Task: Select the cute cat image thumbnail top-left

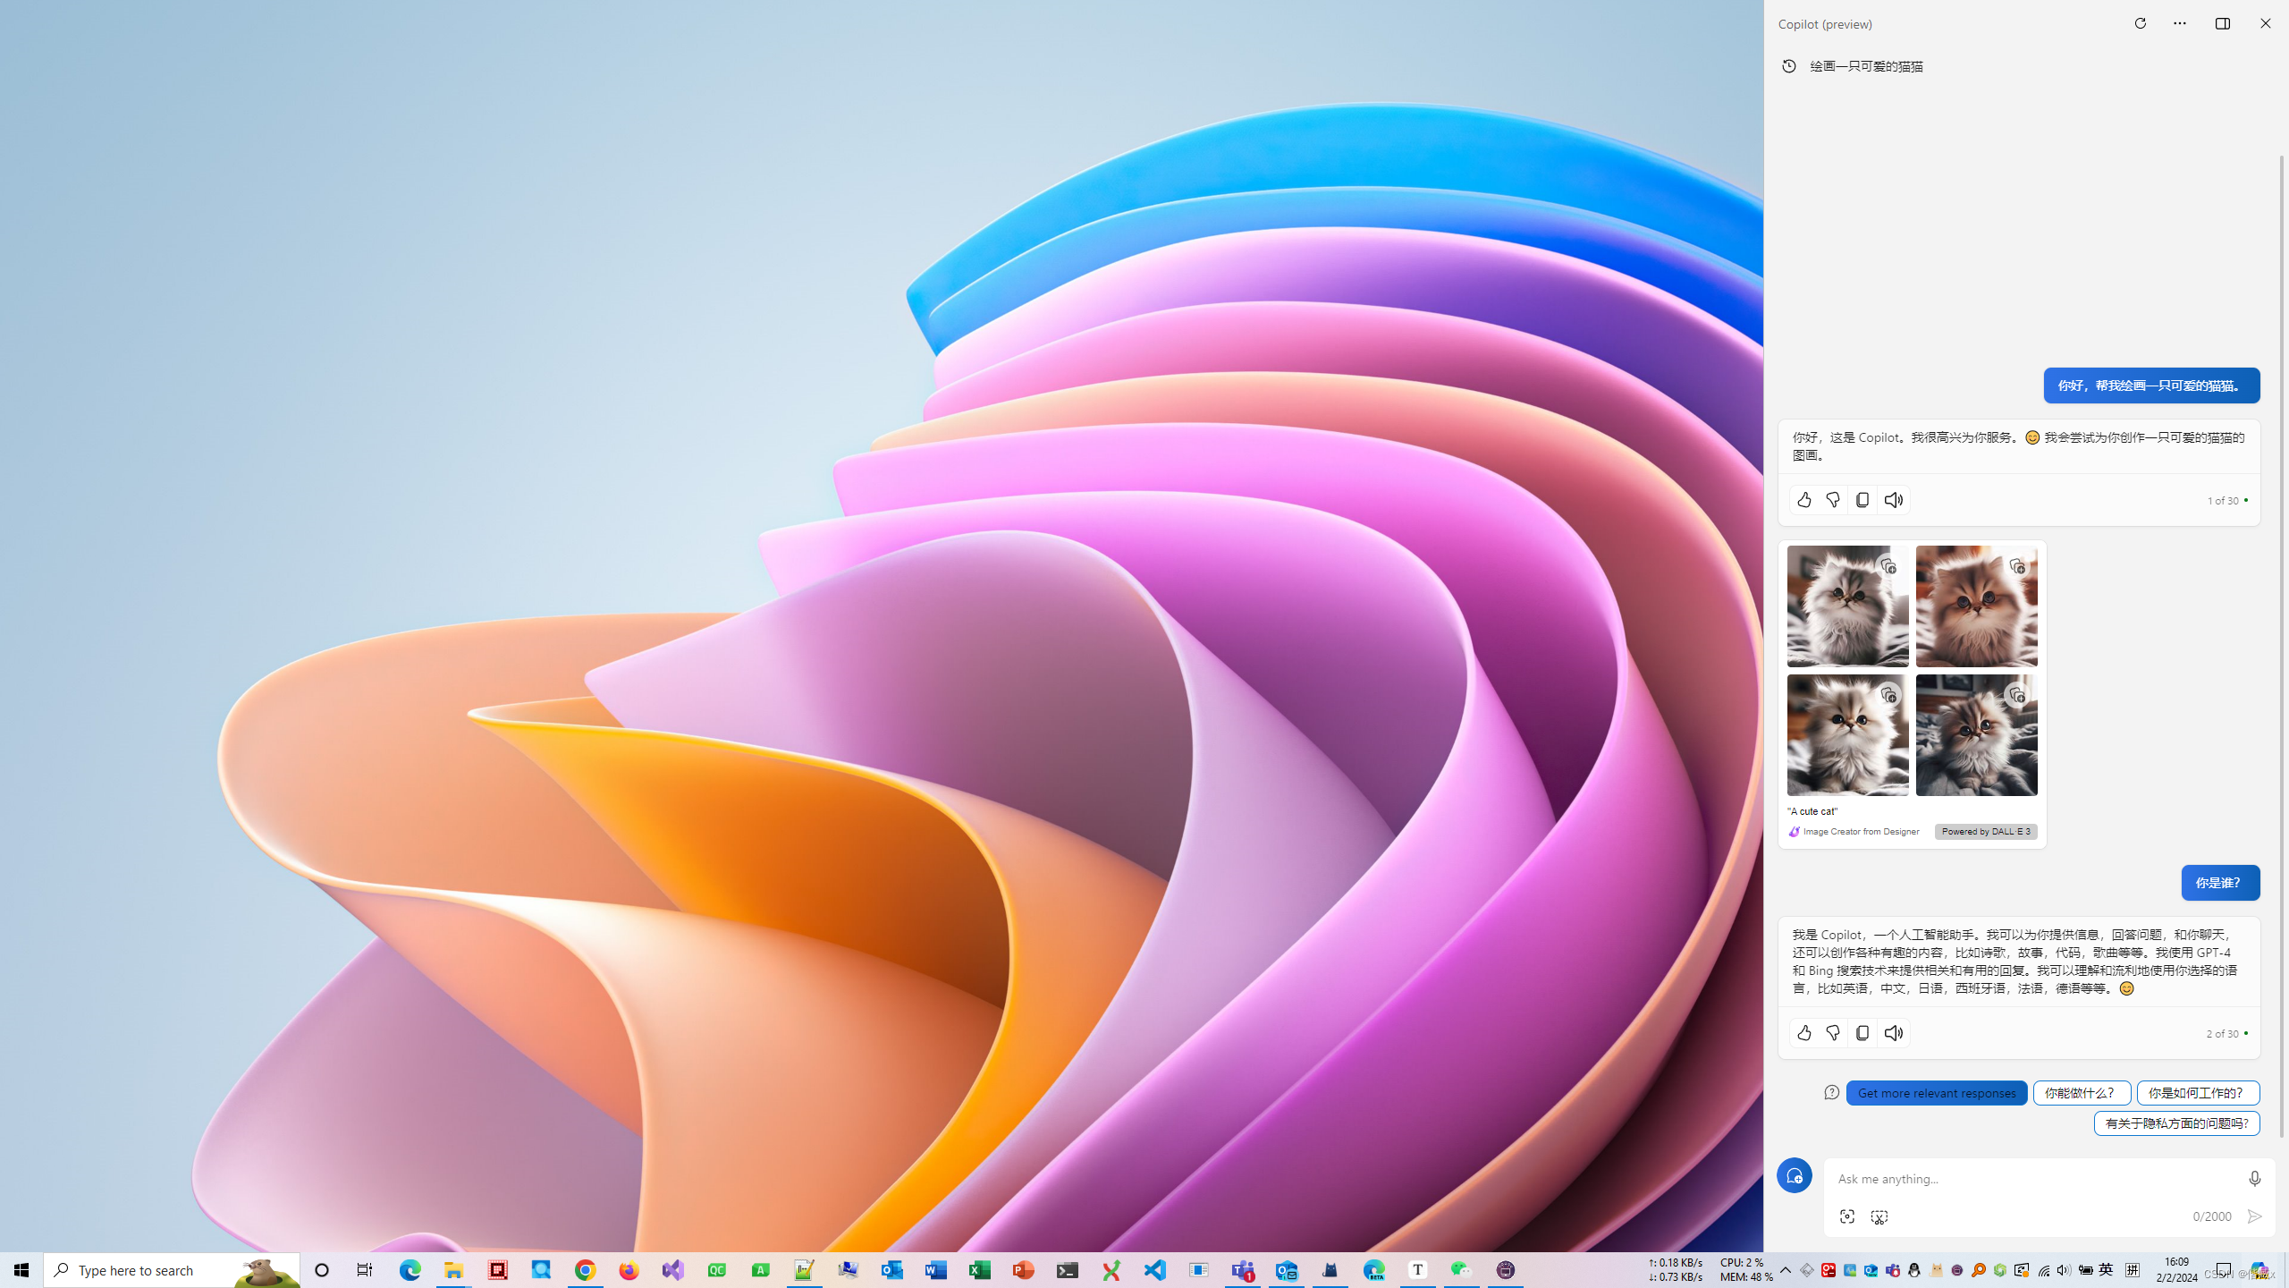Action: pyautogui.click(x=1847, y=606)
